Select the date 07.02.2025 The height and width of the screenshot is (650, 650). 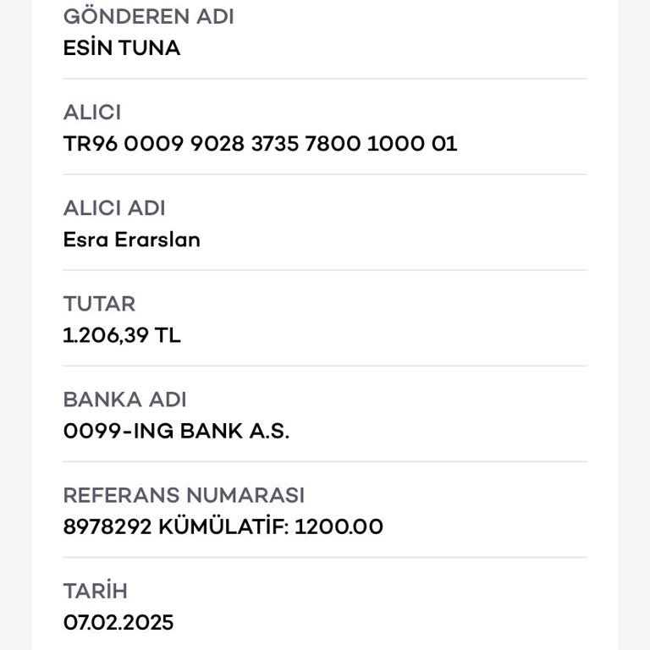pos(118,623)
